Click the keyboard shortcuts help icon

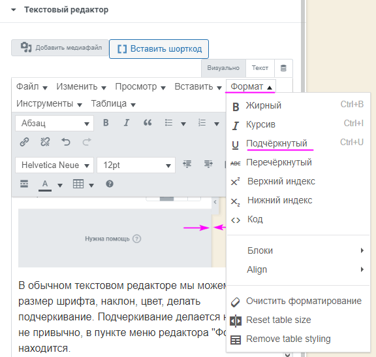pyautogui.click(x=110, y=184)
